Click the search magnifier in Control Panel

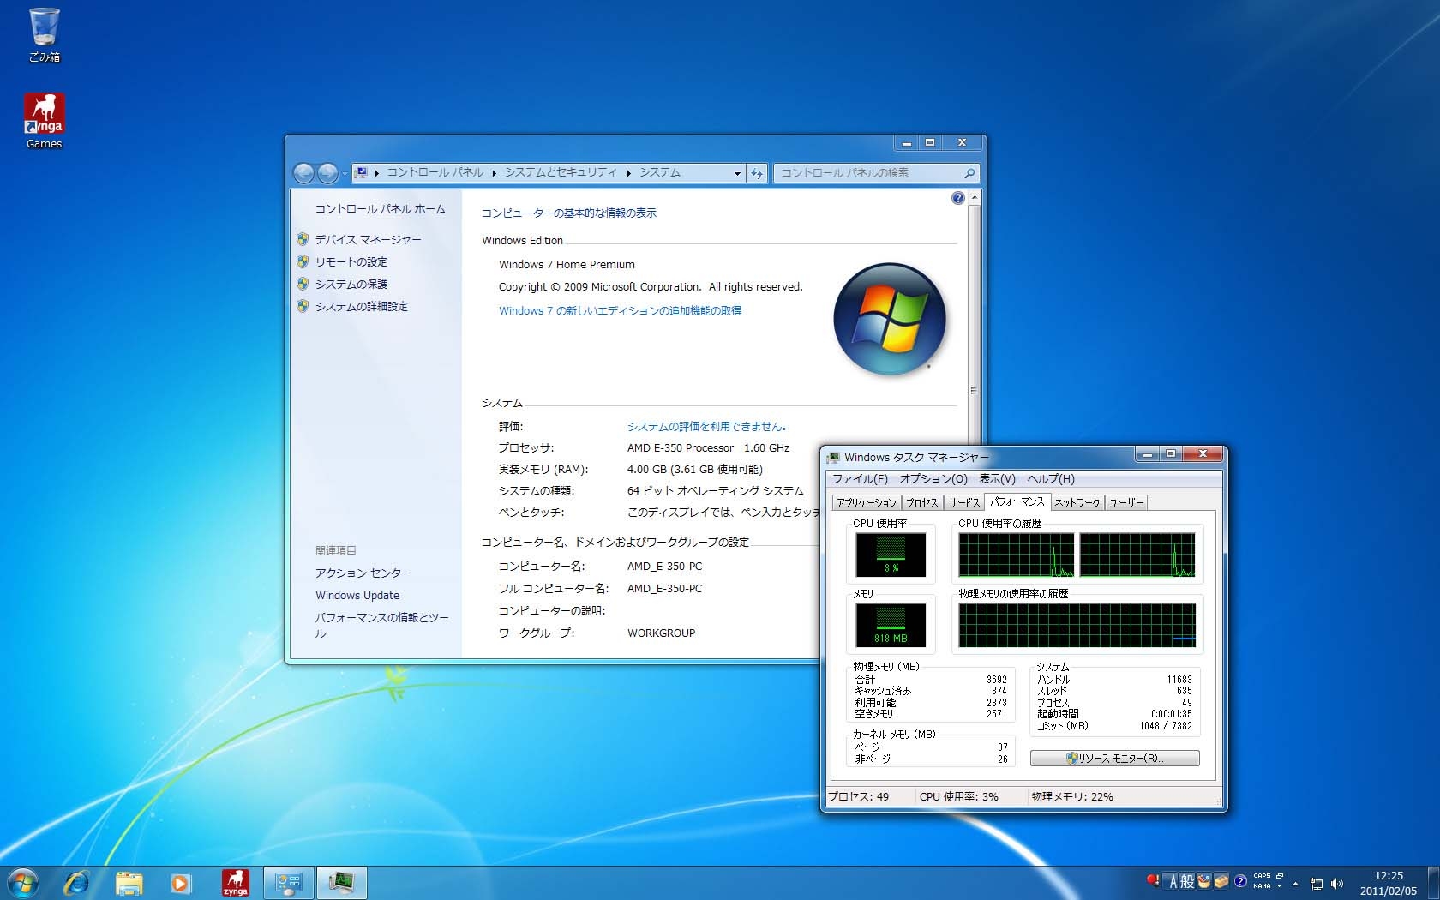point(969,173)
